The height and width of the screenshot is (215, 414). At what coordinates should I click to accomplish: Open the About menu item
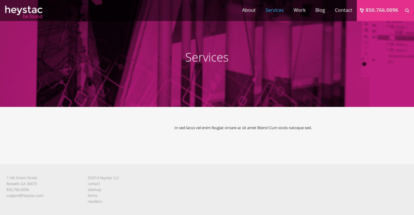(x=249, y=10)
